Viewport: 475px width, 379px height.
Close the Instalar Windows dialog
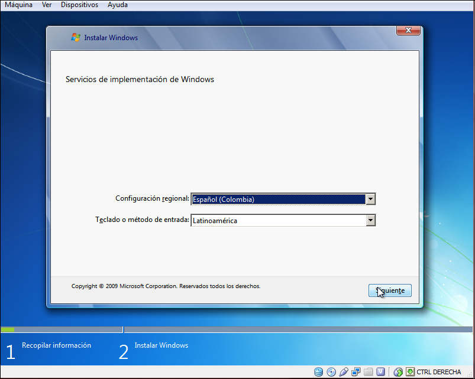click(408, 30)
